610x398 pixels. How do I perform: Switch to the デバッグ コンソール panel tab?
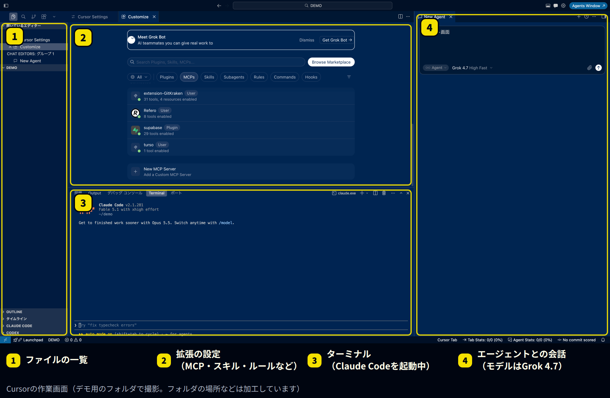click(x=125, y=193)
